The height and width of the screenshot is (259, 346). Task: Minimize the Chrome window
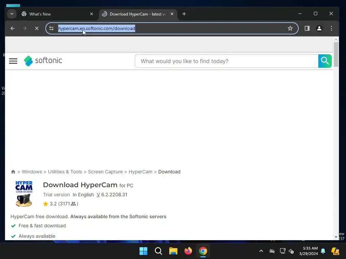(x=300, y=13)
